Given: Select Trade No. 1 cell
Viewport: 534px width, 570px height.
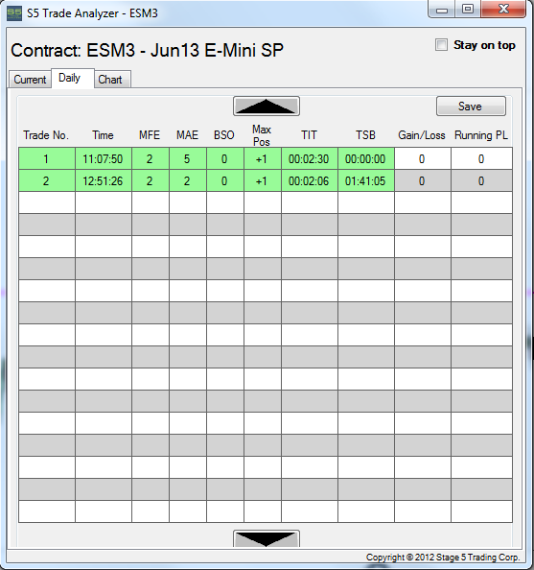Looking at the screenshot, I should tap(47, 159).
